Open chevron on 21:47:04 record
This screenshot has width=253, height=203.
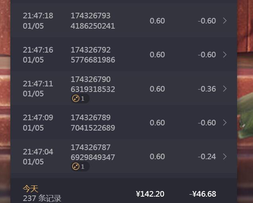[225, 156]
